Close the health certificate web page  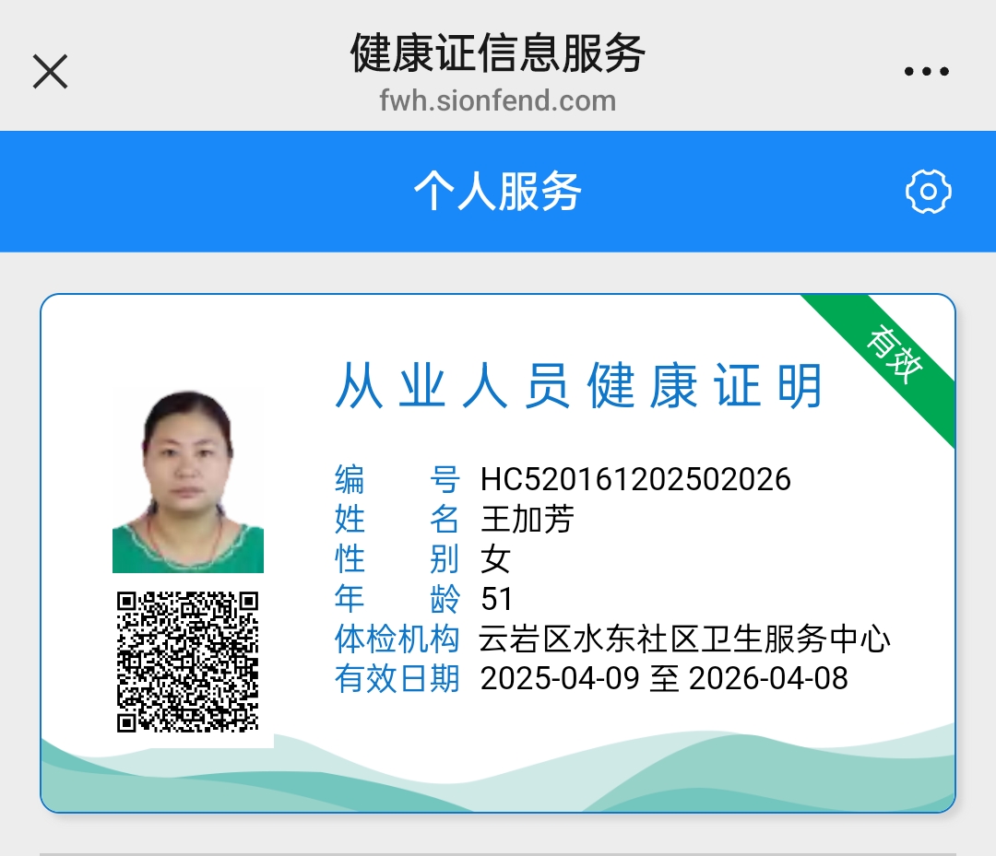(x=51, y=71)
